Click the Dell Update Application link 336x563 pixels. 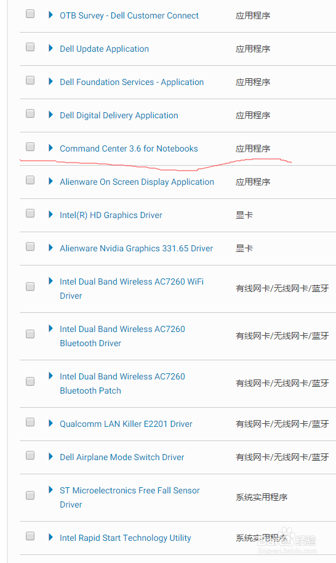[105, 49]
